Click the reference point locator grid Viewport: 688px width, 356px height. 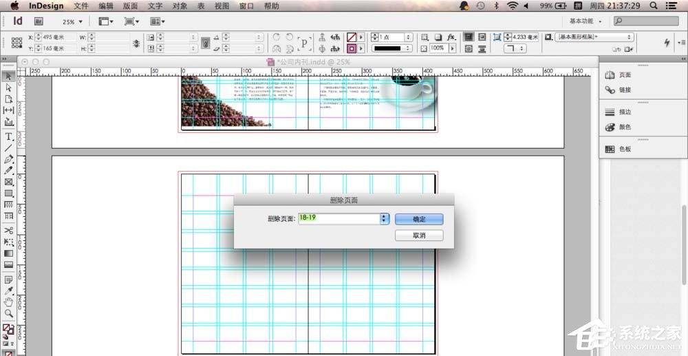[17, 43]
